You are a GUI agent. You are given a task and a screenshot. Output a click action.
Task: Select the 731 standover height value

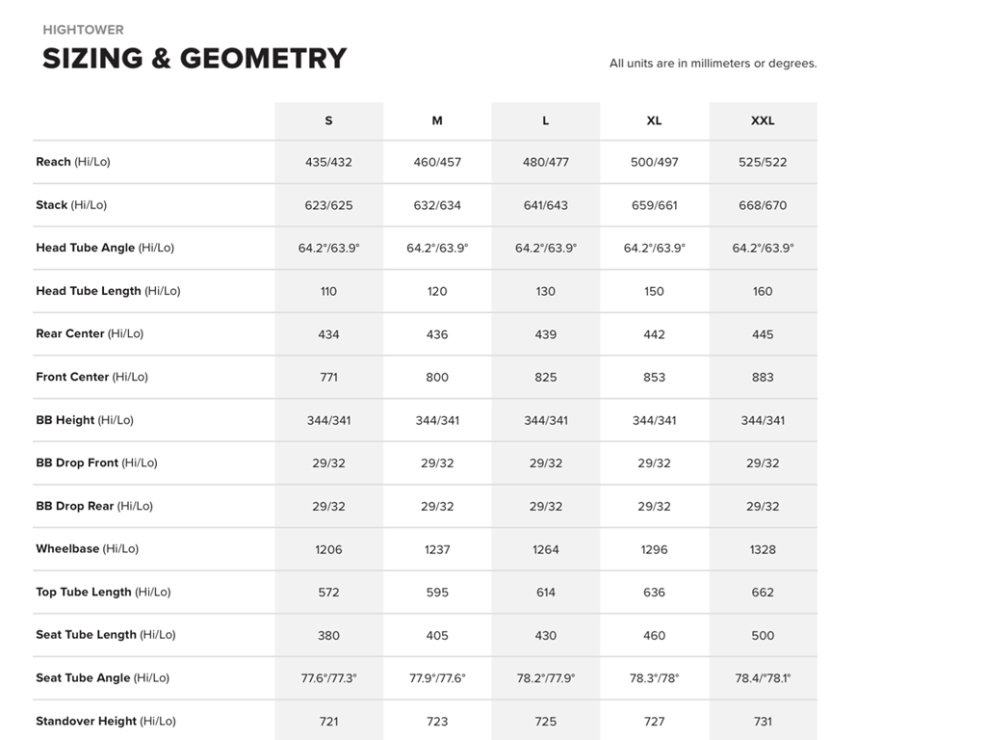(x=763, y=721)
